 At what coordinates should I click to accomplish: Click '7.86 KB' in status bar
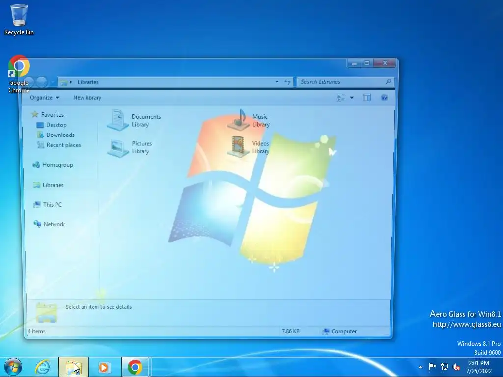tap(291, 331)
